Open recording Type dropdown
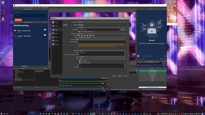Screen dimensions: 205x115 tap(102, 27)
